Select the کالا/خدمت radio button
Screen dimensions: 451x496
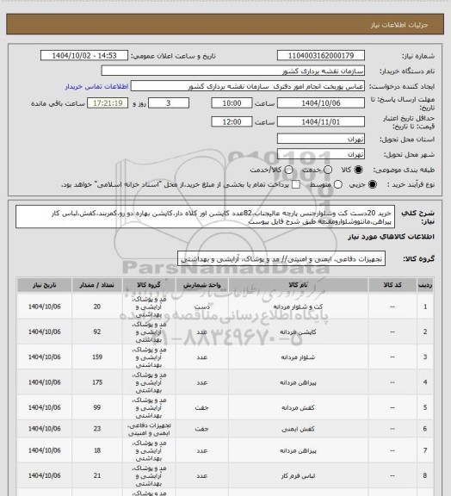(288, 170)
